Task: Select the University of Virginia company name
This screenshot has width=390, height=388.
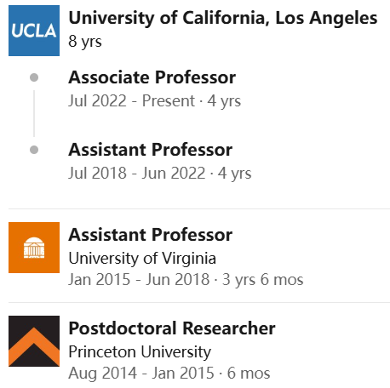Action: 142,259
